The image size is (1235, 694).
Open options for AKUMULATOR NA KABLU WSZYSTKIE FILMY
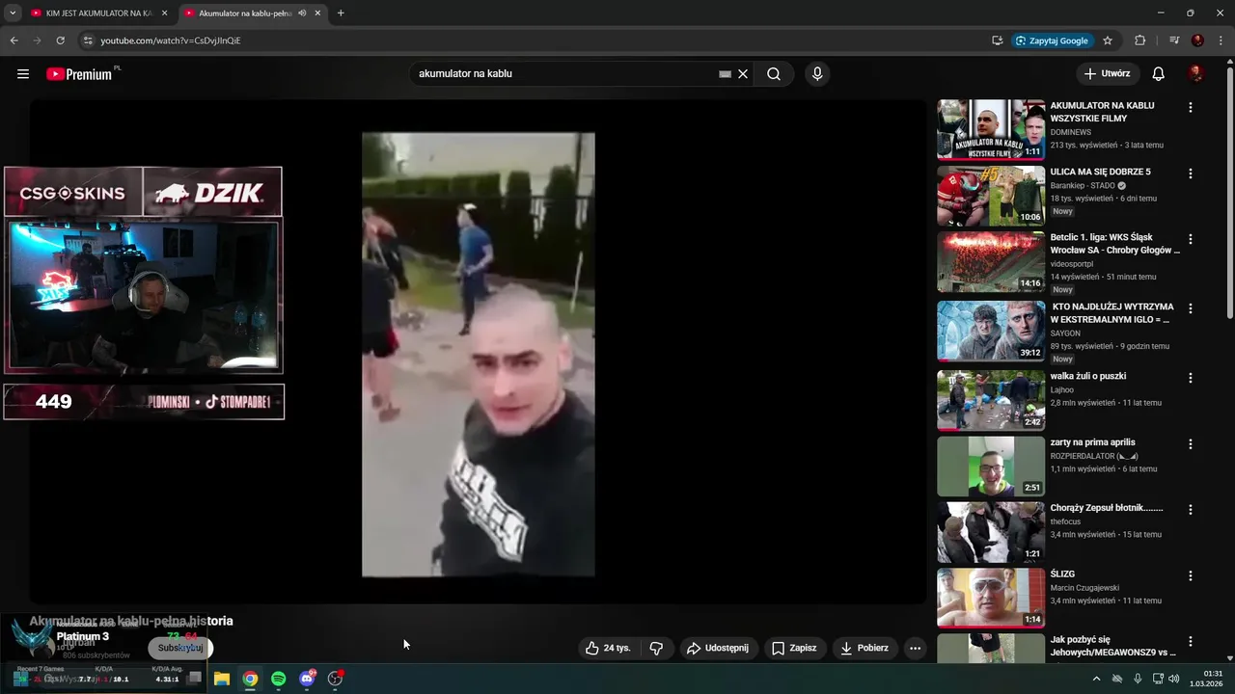pyautogui.click(x=1190, y=108)
